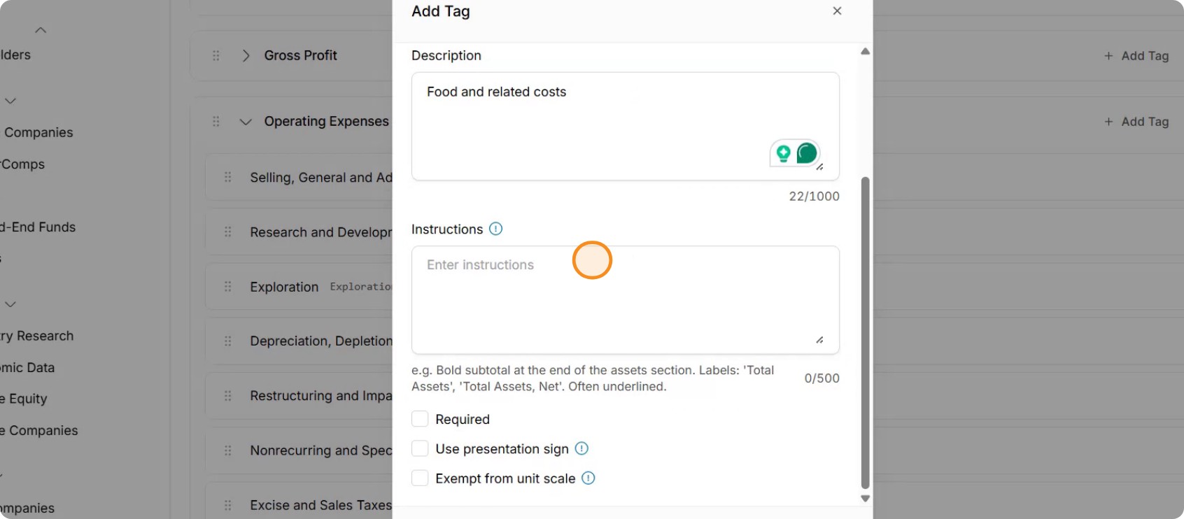Show info for Use presentation sign
The width and height of the screenshot is (1184, 519).
tap(582, 448)
